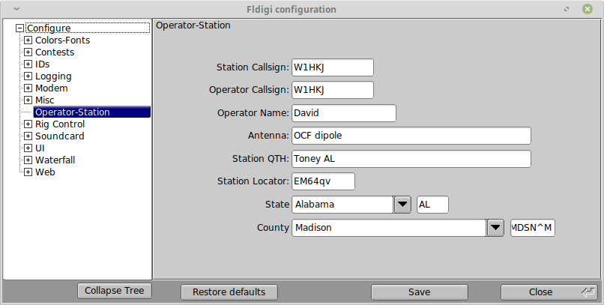Viewport: 604px width, 305px height.
Task: Expand the Web plus icon
Action: point(28,172)
